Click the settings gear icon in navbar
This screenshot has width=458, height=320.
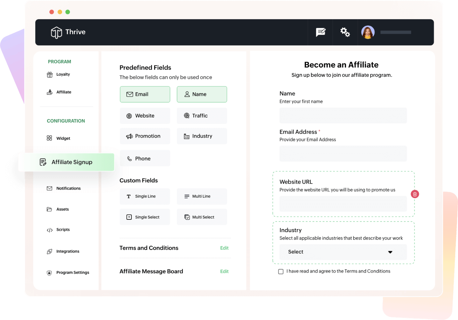click(x=345, y=32)
